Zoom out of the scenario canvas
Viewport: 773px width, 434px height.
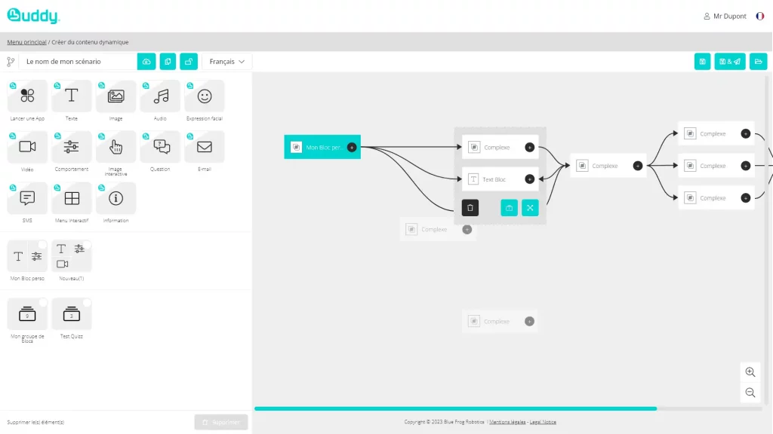750,393
